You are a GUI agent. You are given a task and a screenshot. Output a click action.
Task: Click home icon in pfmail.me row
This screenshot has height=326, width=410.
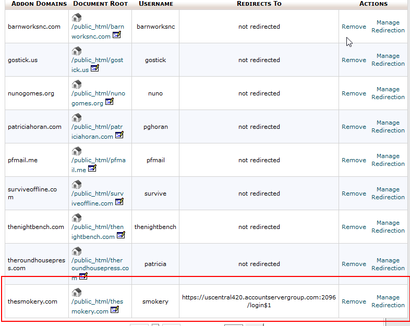tap(77, 151)
